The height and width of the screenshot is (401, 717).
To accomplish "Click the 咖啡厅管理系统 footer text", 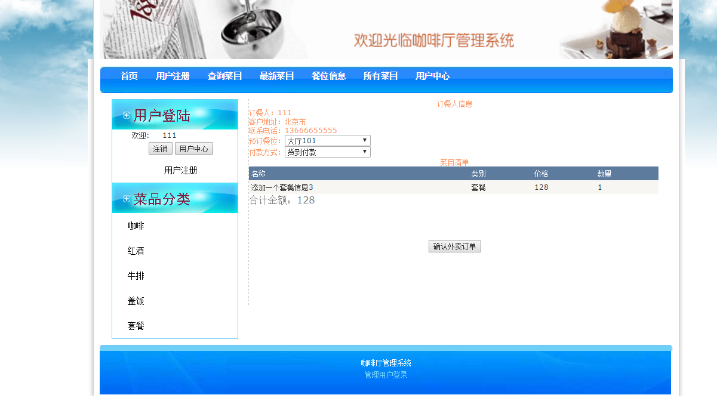I will tap(386, 363).
